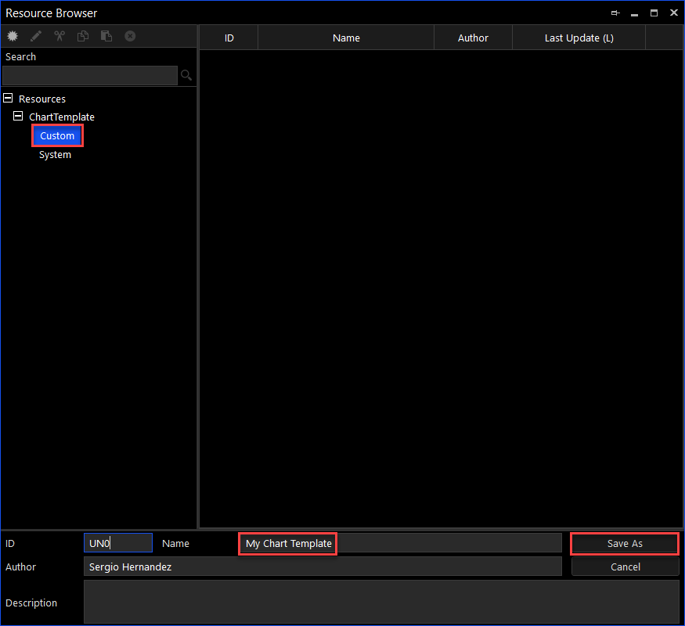Sort by Last Update (L) column
685x626 pixels.
pyautogui.click(x=579, y=38)
